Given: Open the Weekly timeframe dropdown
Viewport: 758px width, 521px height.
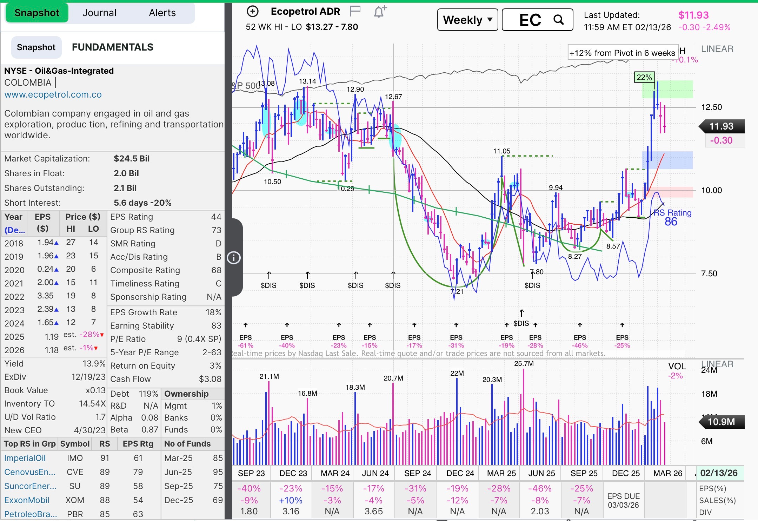Looking at the screenshot, I should (467, 20).
